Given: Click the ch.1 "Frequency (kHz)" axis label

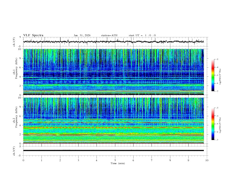Looking at the screenshot, I should point(16,68).
